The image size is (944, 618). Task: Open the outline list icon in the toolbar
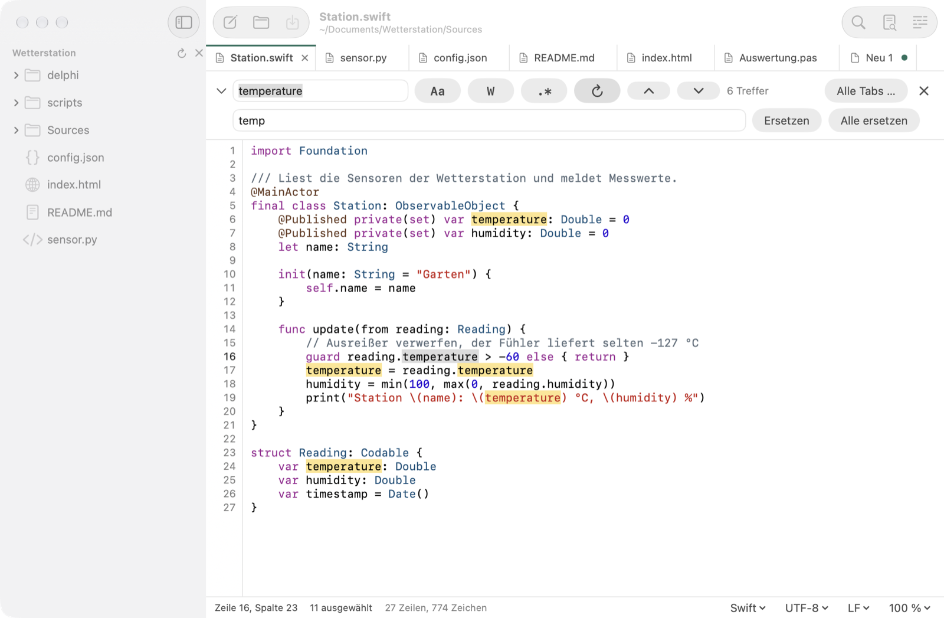point(920,22)
